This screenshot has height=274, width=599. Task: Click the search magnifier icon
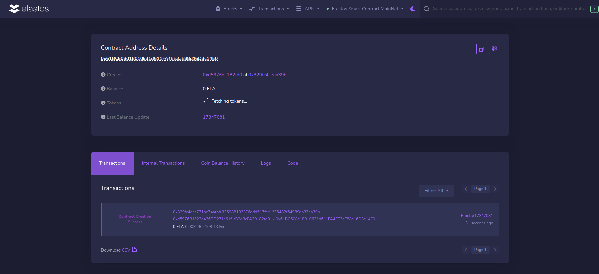click(x=426, y=9)
